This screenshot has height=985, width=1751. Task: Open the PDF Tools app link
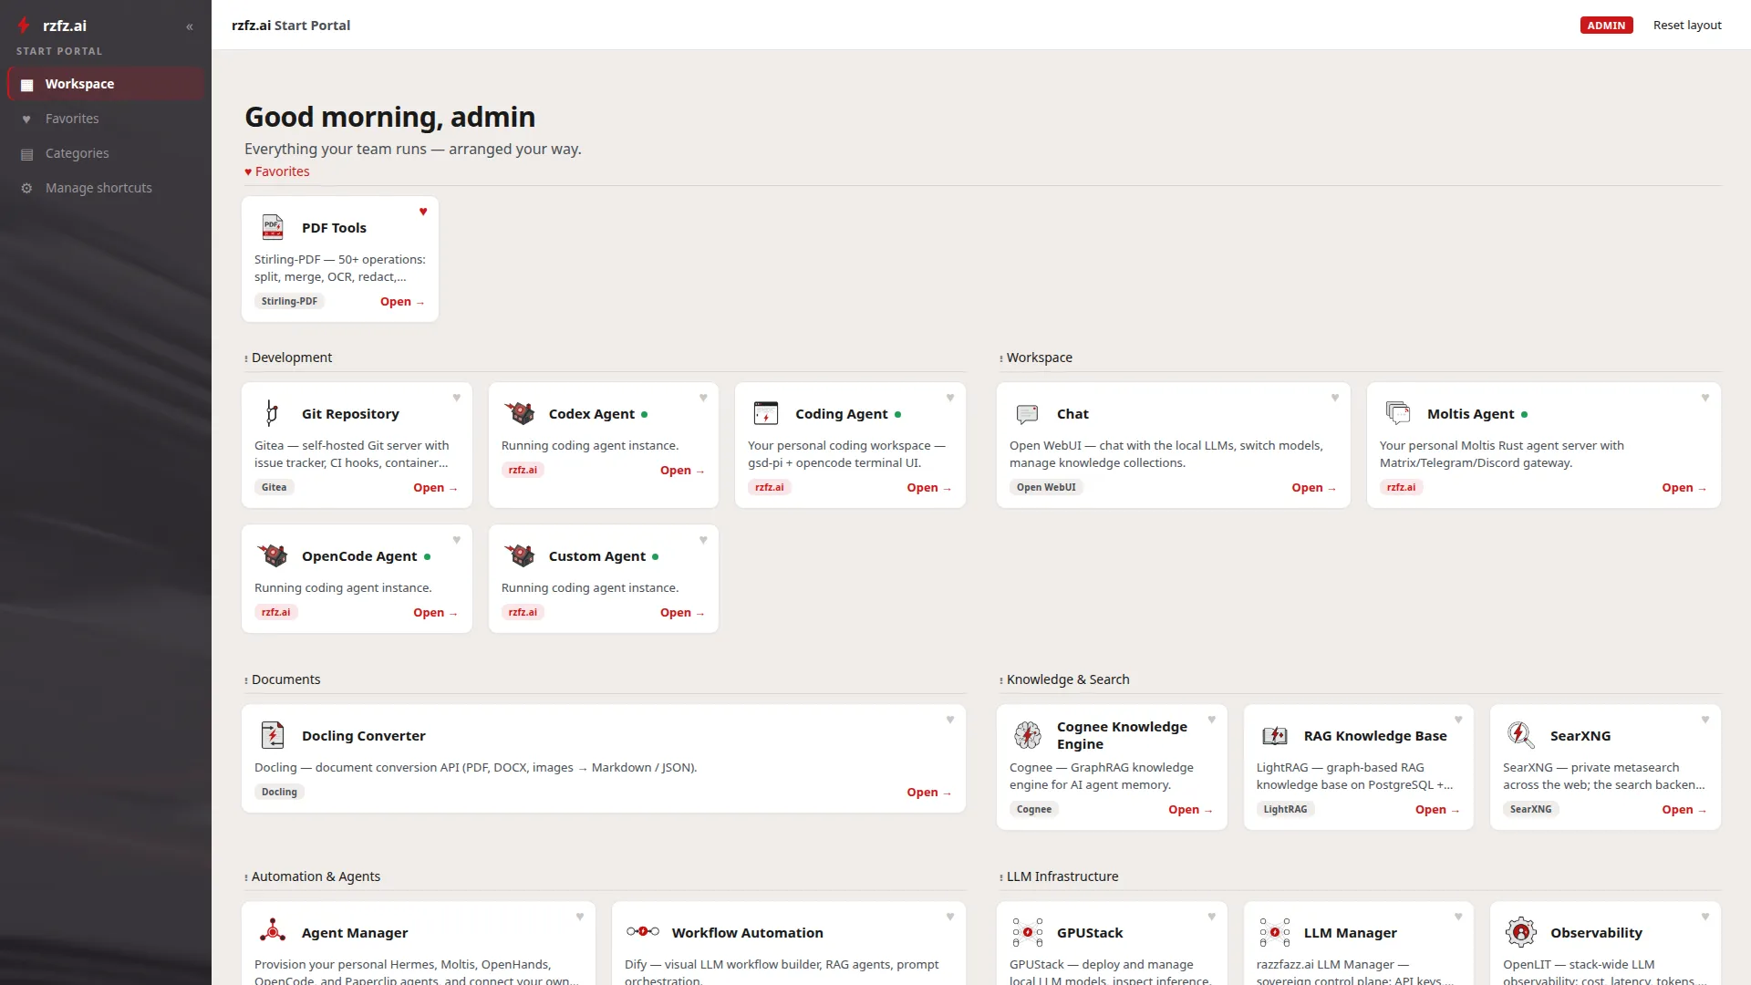(x=402, y=302)
